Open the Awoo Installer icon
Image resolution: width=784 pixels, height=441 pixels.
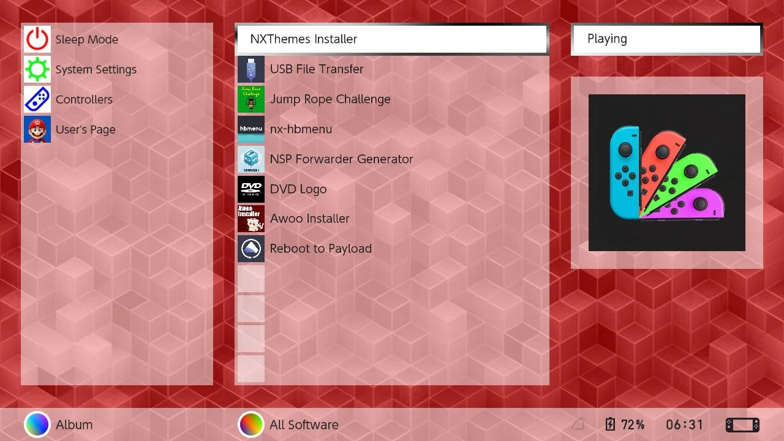251,219
